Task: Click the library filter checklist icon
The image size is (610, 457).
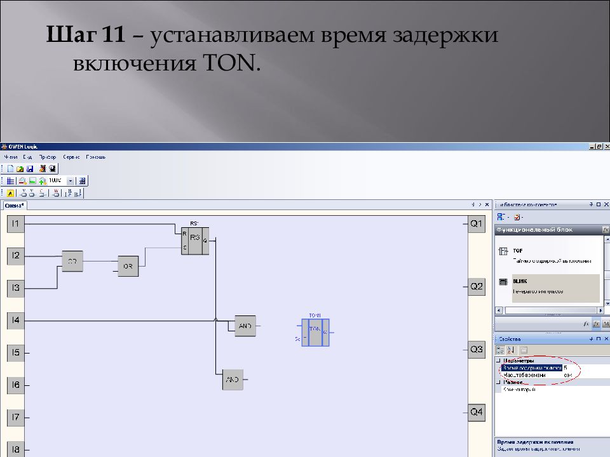Action: coord(518,217)
